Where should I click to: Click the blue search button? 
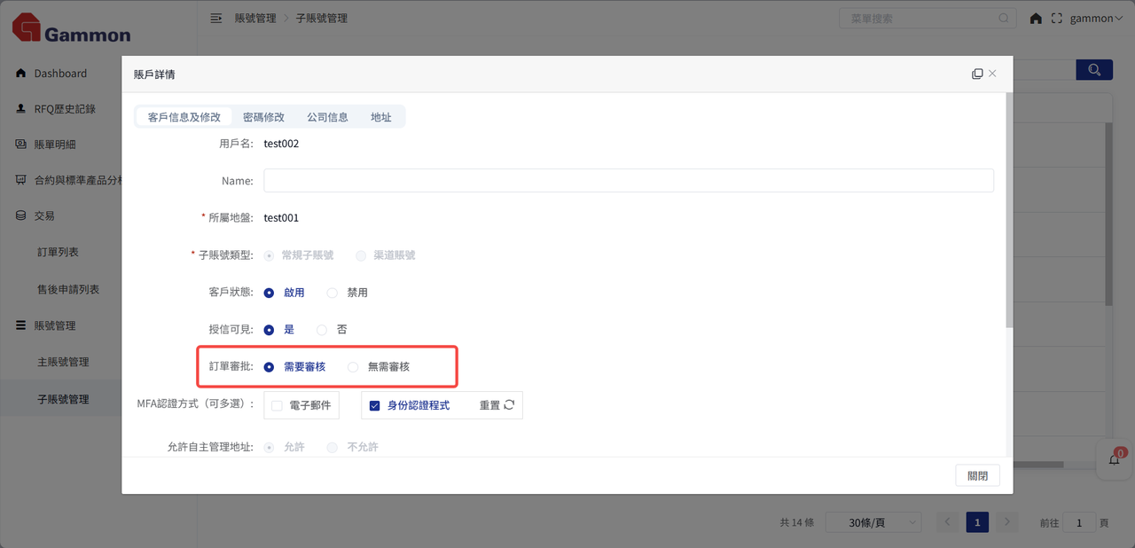point(1094,70)
